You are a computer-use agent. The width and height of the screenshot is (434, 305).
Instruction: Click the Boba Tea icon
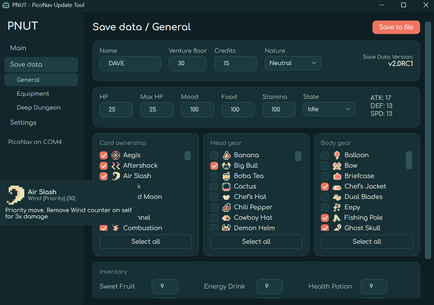[226, 176]
